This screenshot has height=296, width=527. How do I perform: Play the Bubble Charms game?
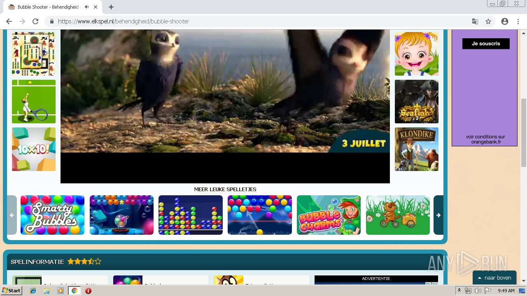[329, 215]
